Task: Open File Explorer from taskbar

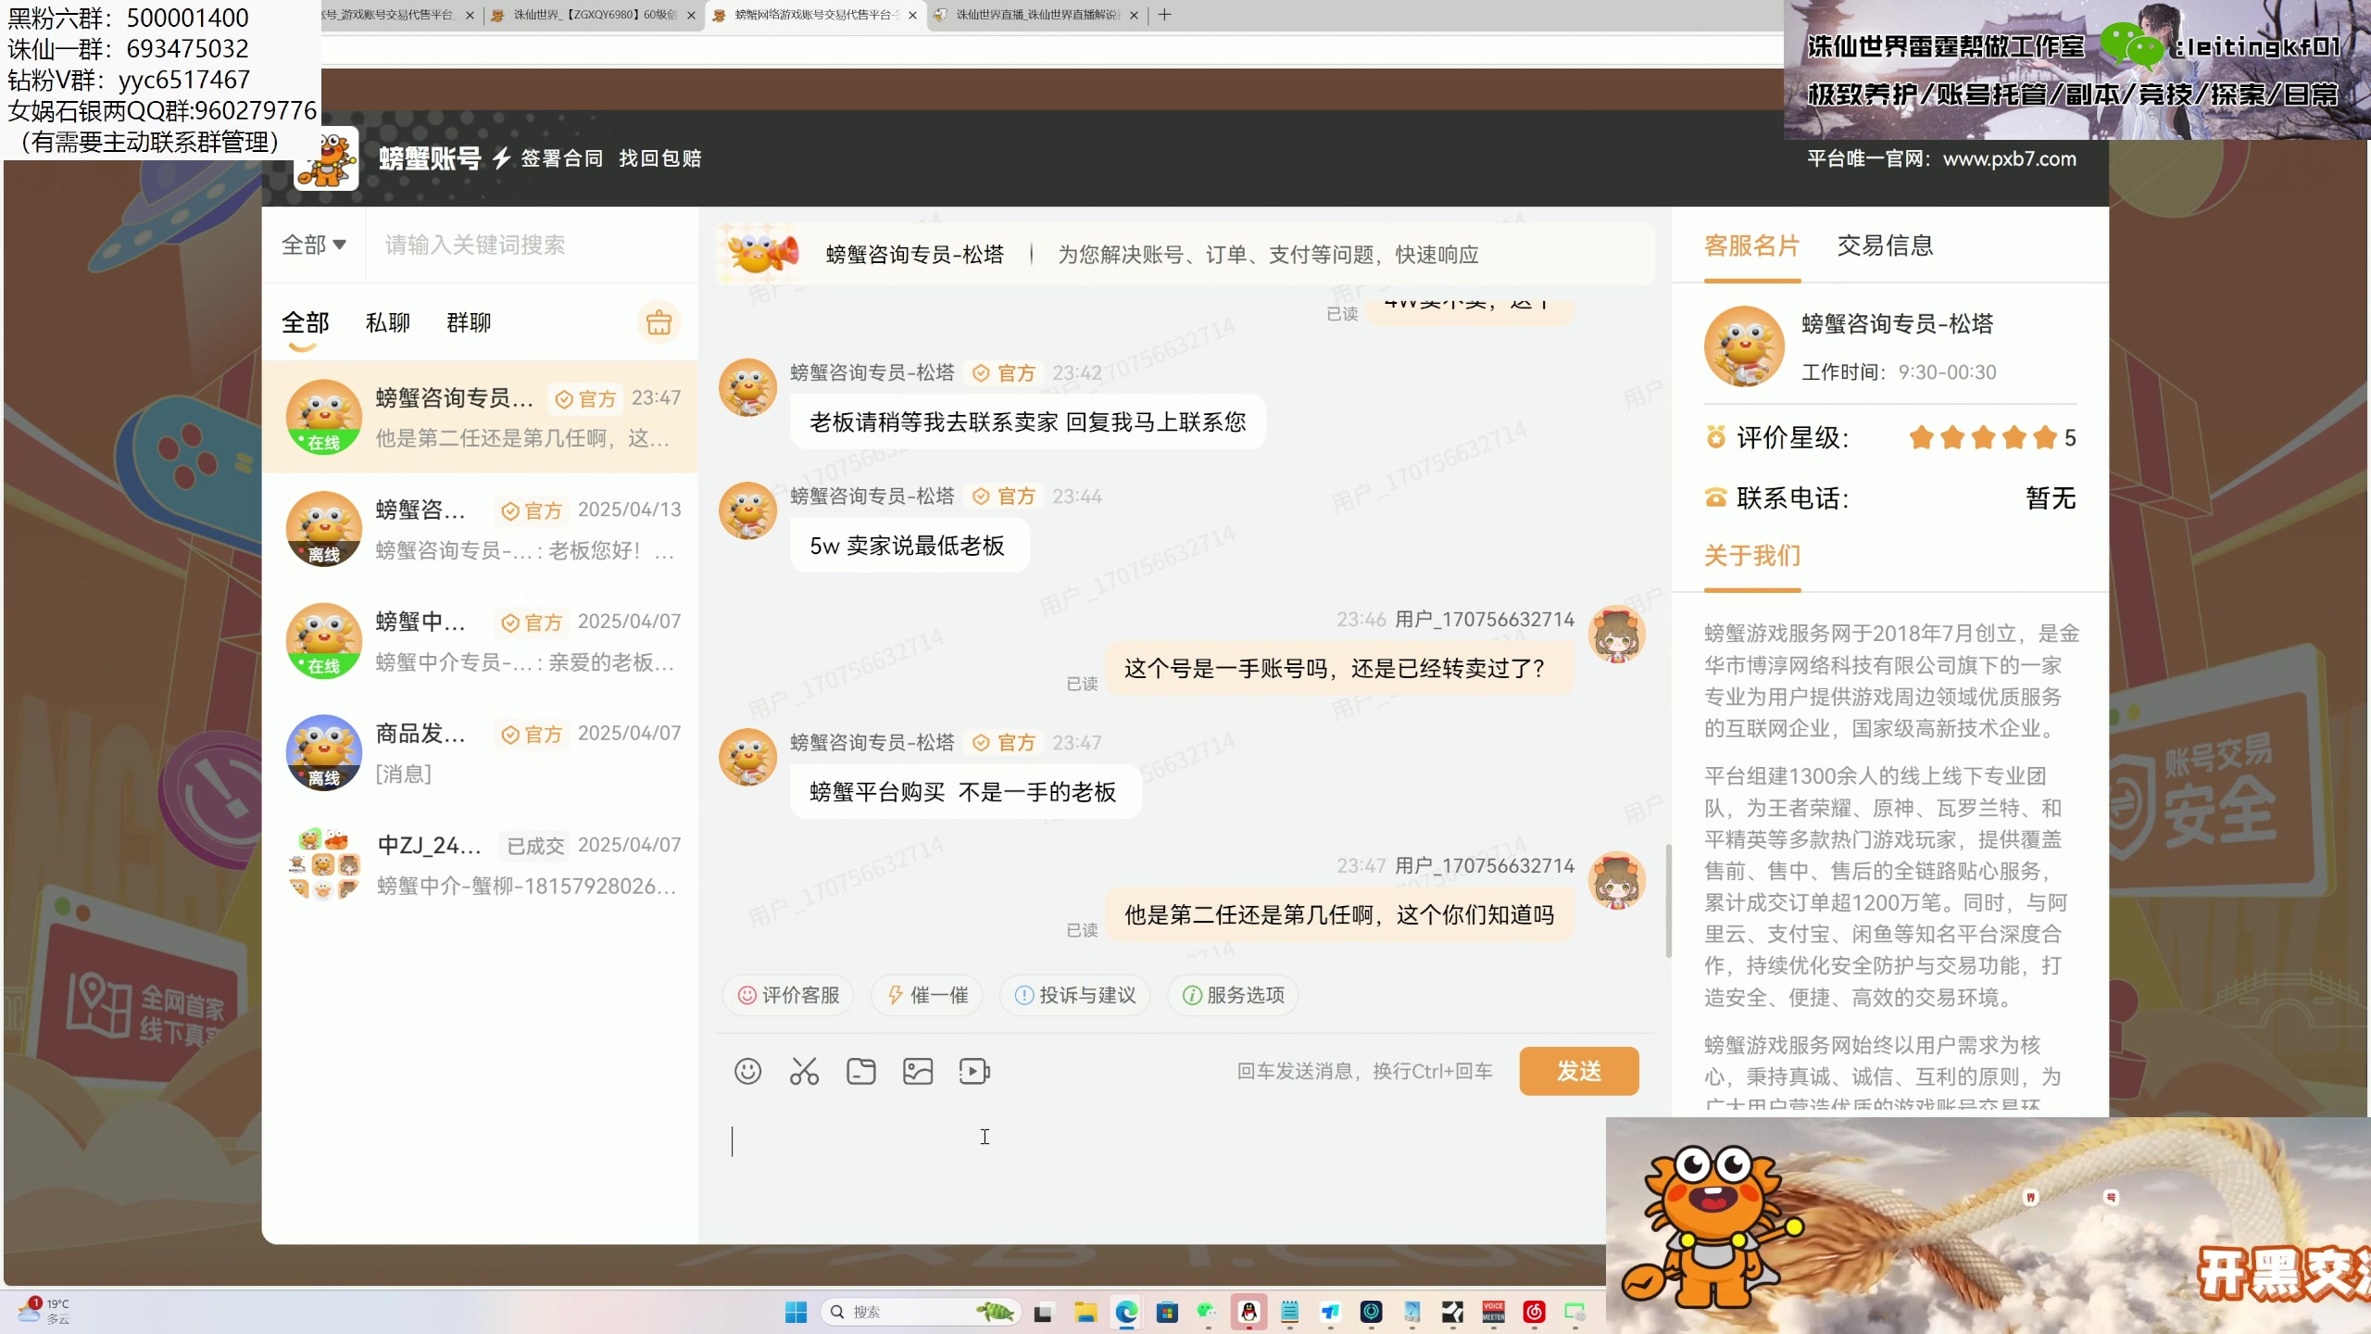Action: pos(1085,1312)
